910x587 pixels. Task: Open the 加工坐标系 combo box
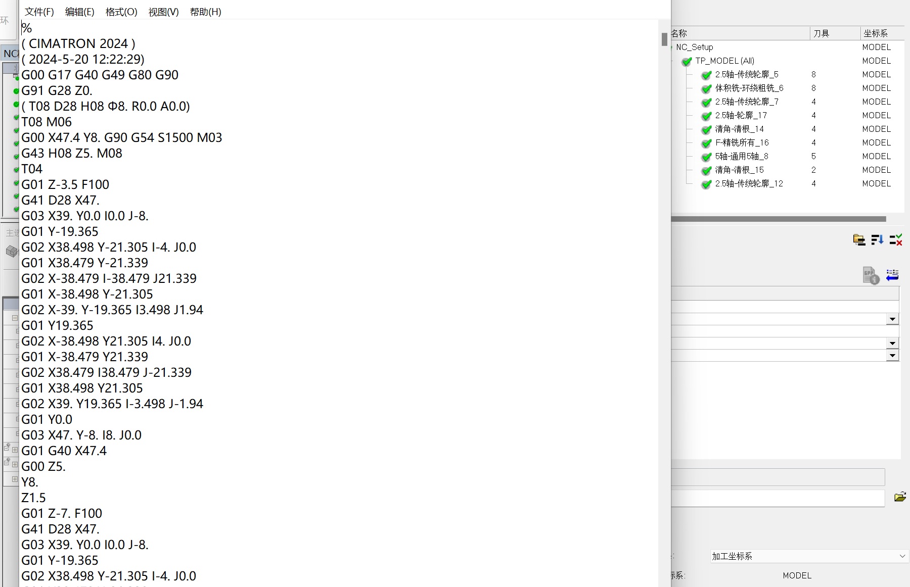click(809, 556)
